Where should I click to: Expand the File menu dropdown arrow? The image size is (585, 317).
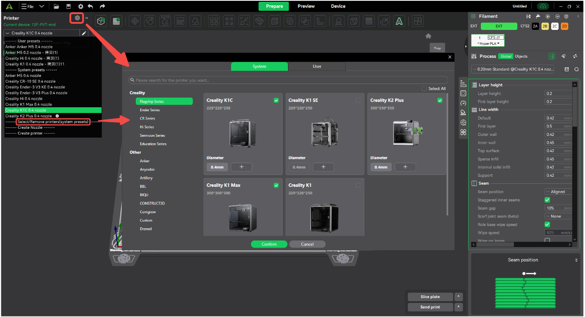[x=42, y=7]
